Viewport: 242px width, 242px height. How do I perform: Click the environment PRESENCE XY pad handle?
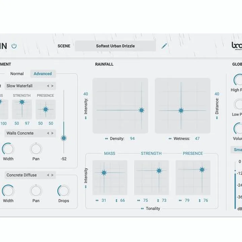pyautogui.click(x=46, y=109)
